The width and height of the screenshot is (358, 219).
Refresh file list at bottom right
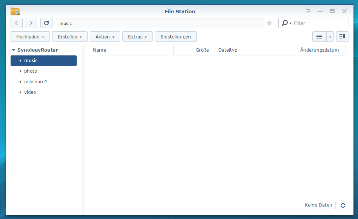(343, 205)
